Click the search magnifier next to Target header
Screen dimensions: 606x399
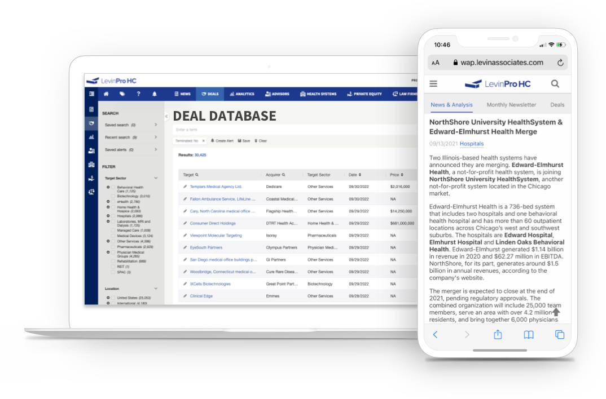coord(197,175)
